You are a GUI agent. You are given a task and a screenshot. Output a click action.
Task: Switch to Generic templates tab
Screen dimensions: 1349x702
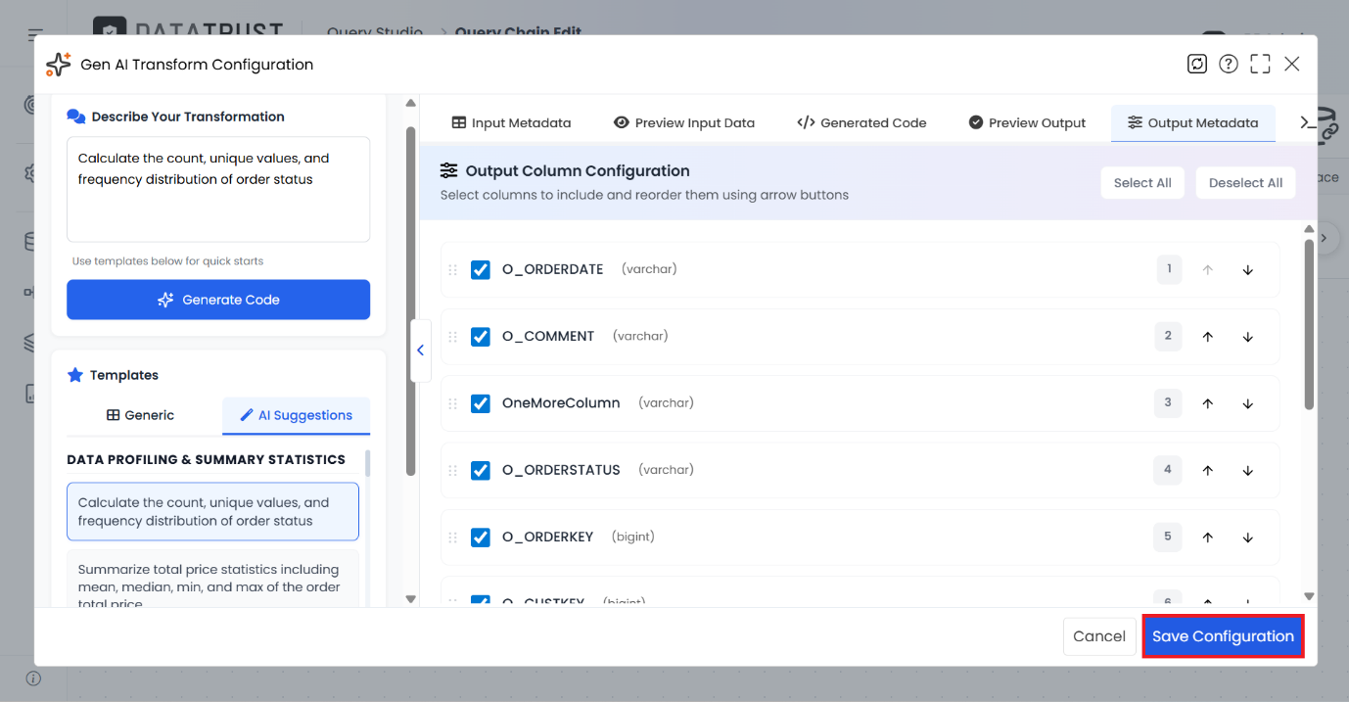tap(140, 415)
